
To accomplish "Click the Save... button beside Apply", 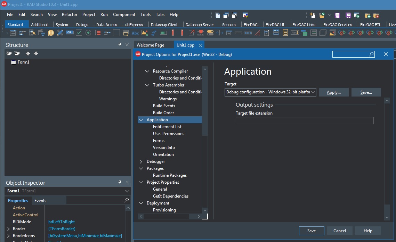I will point(366,92).
